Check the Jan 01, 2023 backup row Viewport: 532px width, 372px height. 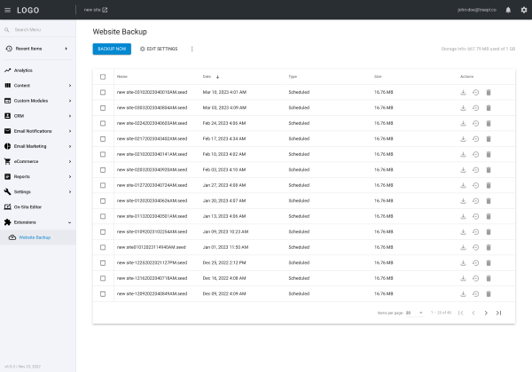point(103,246)
